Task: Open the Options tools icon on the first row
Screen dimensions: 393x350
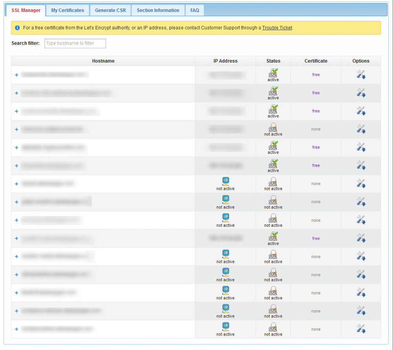Action: [x=361, y=74]
